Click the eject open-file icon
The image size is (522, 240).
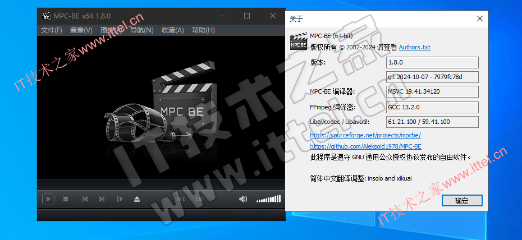[137, 199]
